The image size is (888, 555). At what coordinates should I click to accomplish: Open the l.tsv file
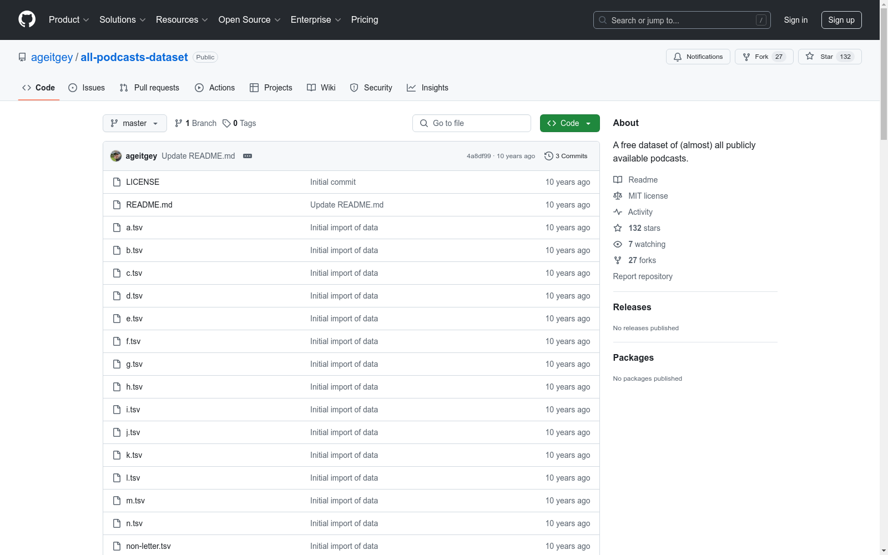(133, 478)
